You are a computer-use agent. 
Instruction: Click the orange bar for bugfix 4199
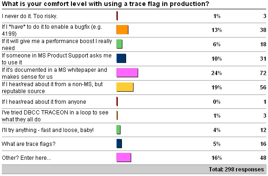point(122,30)
